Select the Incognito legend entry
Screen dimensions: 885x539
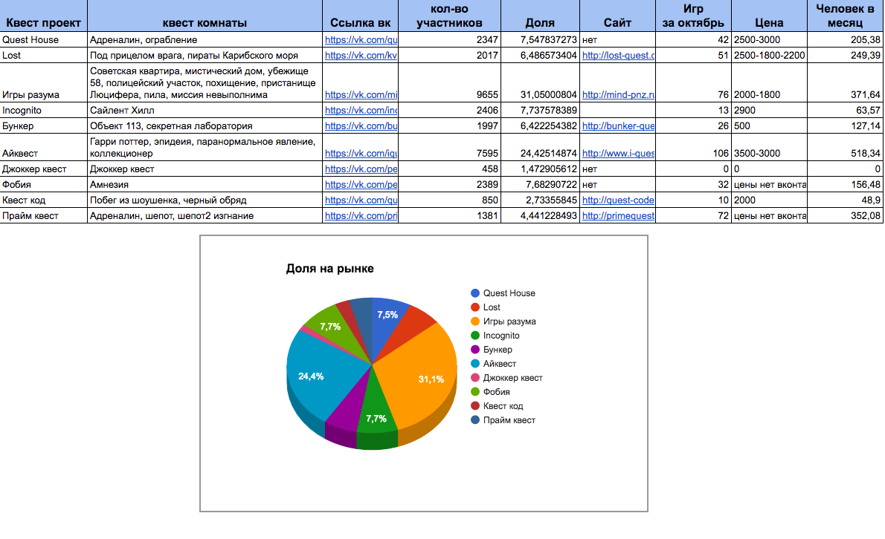495,336
